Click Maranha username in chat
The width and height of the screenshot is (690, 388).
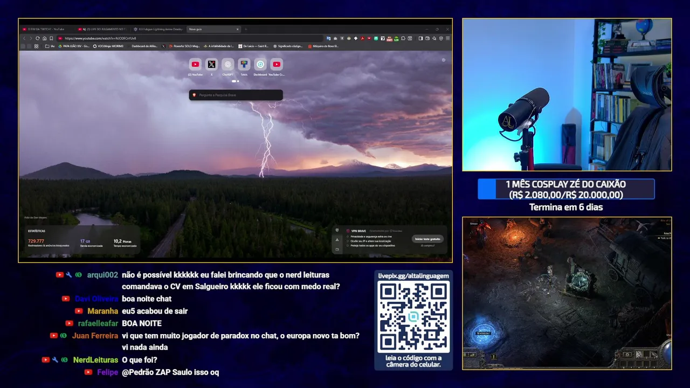point(103,311)
